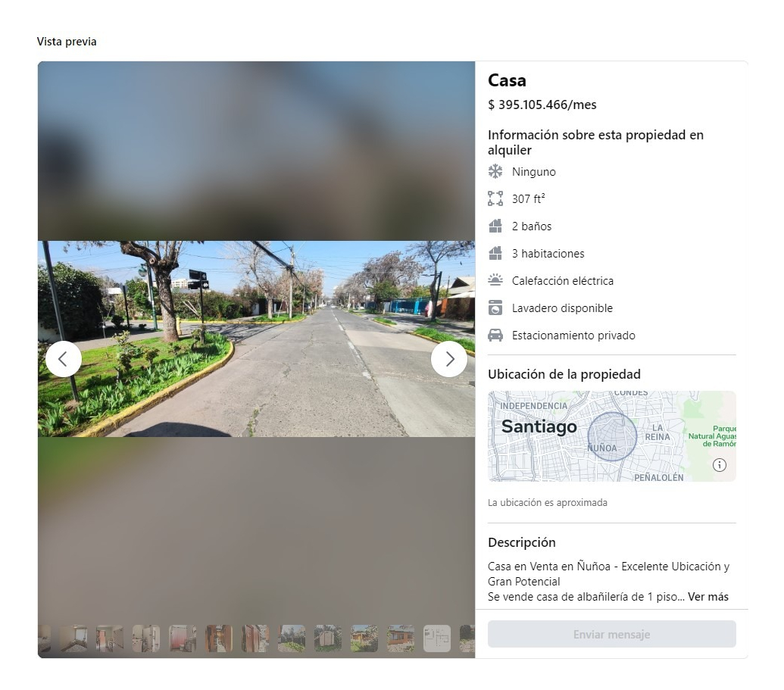Select the Estacionamiento privado car icon
Screen dimensions: 784x690
pyautogui.click(x=495, y=335)
